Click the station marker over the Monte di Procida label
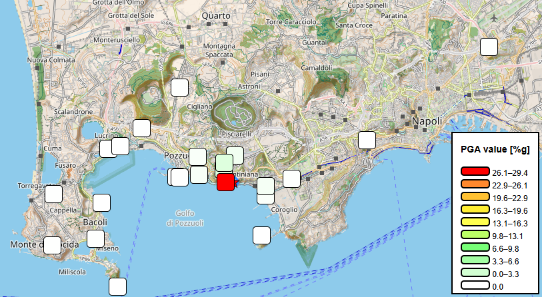The height and width of the screenshot is (297, 542). pos(52,245)
